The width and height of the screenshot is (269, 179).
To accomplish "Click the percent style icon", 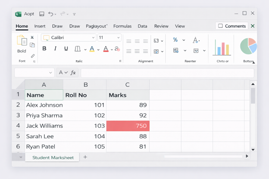I will coord(175,40).
